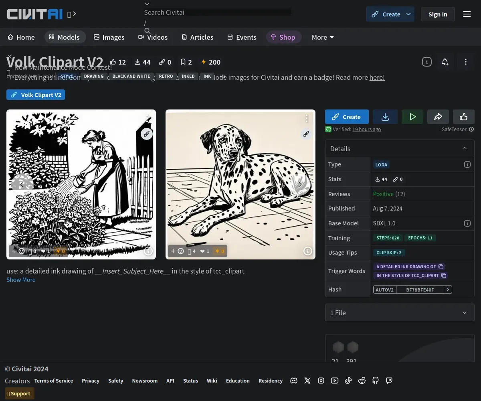Copy trigger word 'A DETAILED INK DRAWING OF'
The height and width of the screenshot is (401, 481).
coord(441,267)
